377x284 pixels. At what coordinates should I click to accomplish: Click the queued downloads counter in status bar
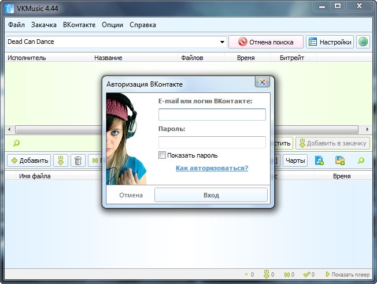(269, 274)
